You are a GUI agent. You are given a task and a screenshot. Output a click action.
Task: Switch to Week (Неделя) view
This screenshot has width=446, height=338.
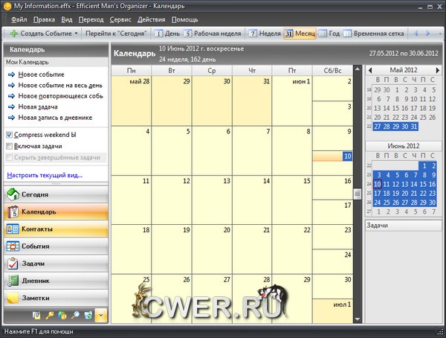point(265,34)
